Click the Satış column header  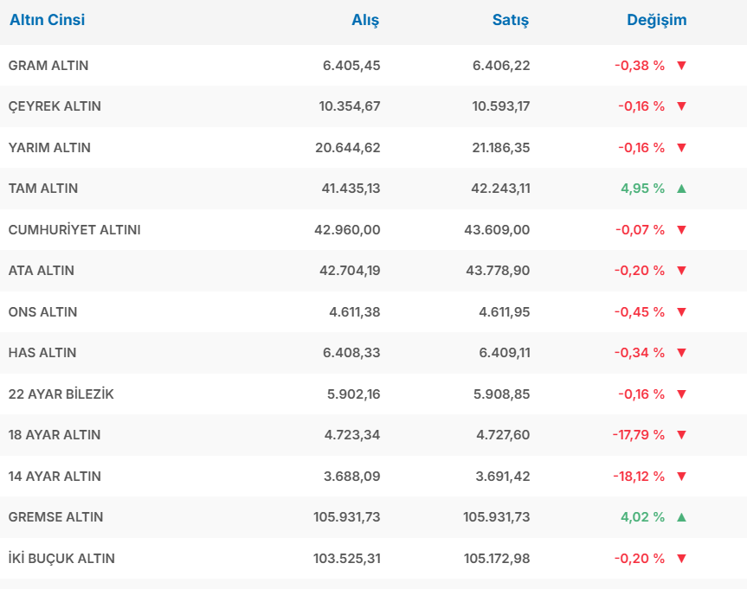511,20
